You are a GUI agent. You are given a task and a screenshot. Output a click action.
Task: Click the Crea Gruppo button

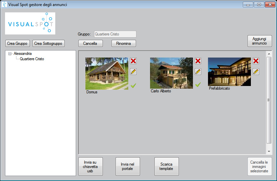click(x=17, y=43)
